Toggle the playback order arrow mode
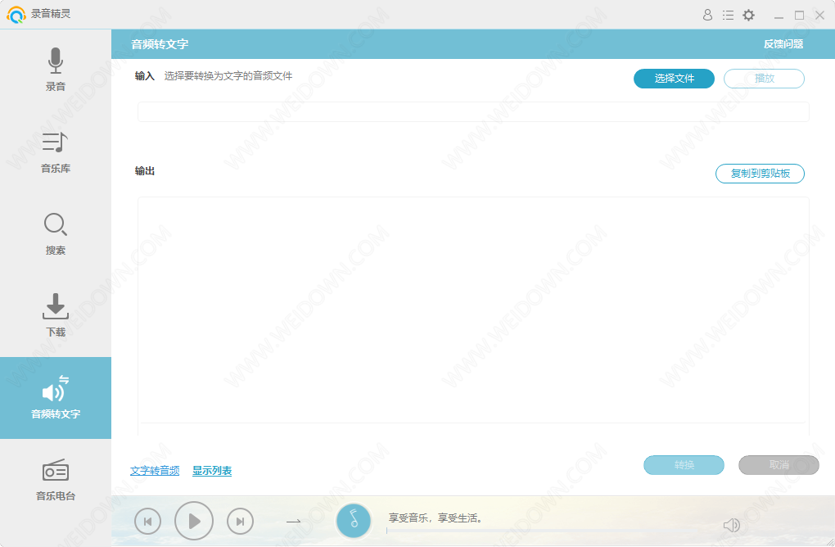 click(x=293, y=521)
